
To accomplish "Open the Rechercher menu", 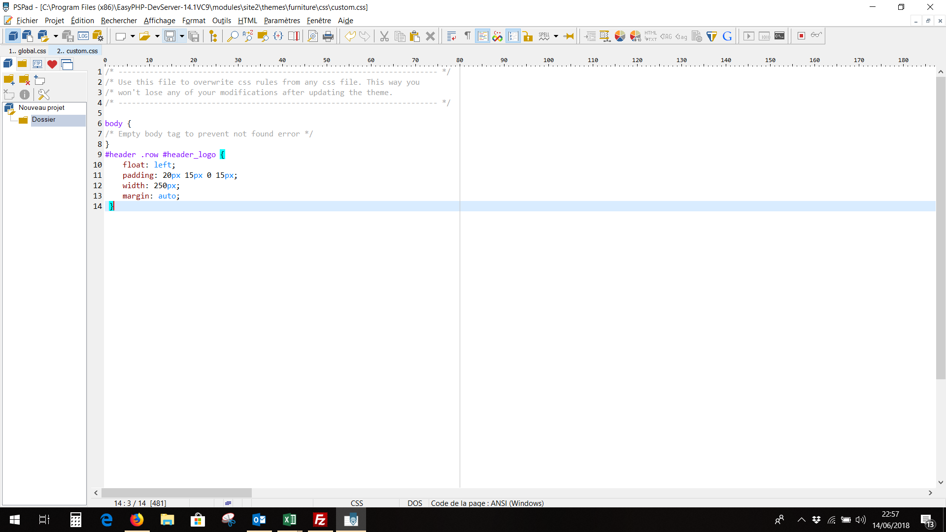I will 119,21.
